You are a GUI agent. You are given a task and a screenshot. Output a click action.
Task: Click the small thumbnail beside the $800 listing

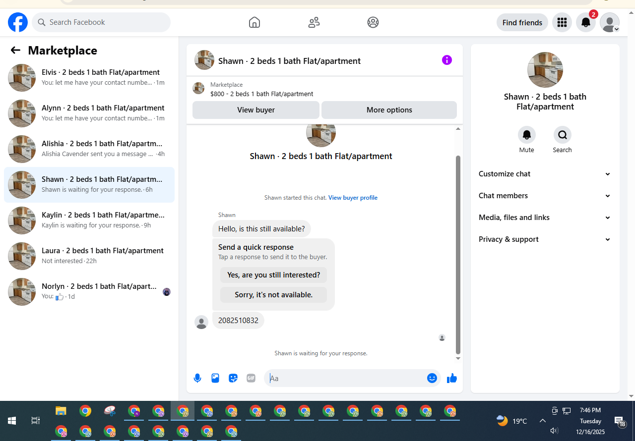click(x=198, y=88)
